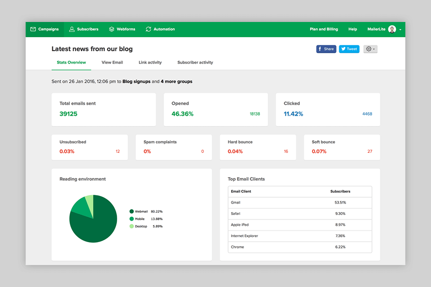The image size is (431, 287).
Task: Expand the account menu arrow beside avatar
Action: [400, 30]
